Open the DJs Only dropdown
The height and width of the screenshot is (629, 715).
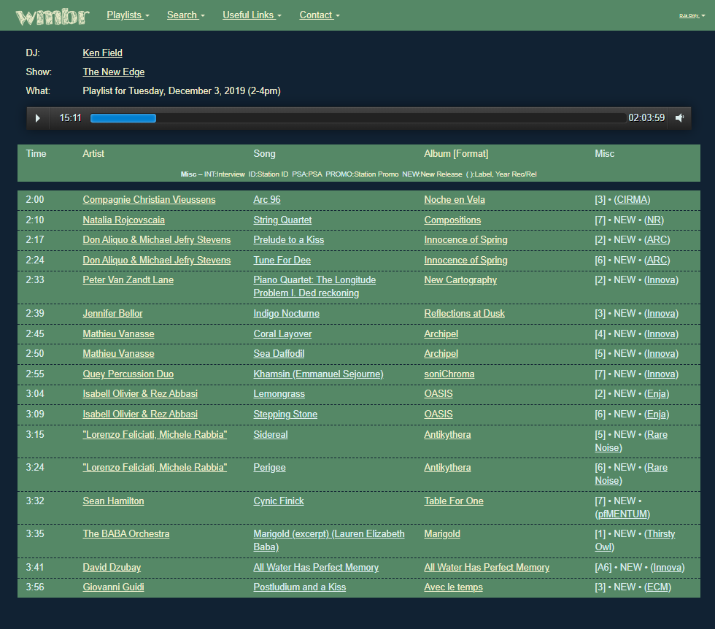pyautogui.click(x=692, y=15)
